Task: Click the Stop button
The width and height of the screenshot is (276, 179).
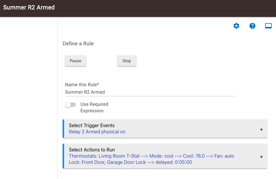Action: [x=126, y=61]
